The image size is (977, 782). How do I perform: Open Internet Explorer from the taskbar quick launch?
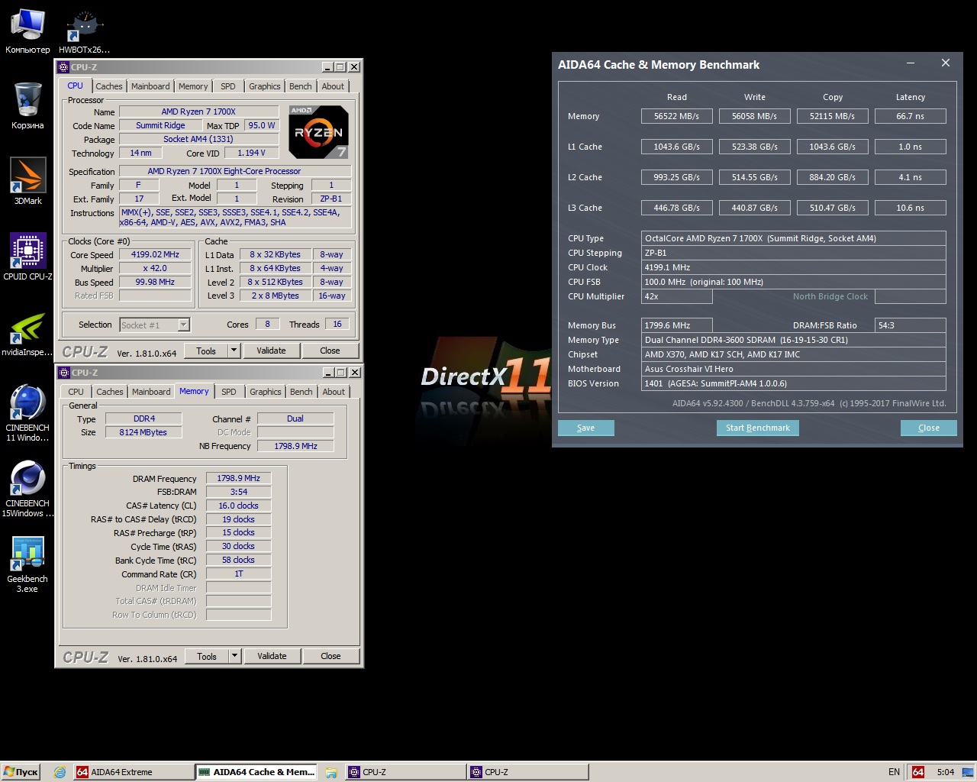click(x=60, y=772)
